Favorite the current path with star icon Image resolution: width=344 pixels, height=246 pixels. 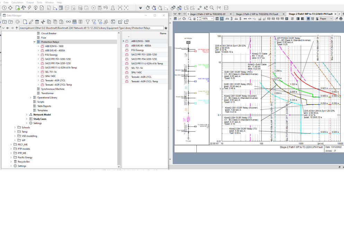pos(166,28)
